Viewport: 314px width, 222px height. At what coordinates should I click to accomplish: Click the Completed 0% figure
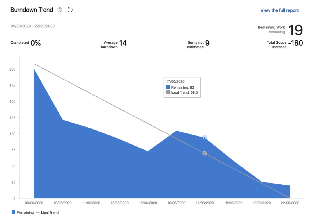36,43
